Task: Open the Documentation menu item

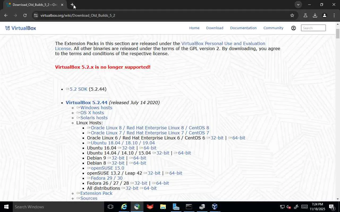Action: [x=243, y=28]
